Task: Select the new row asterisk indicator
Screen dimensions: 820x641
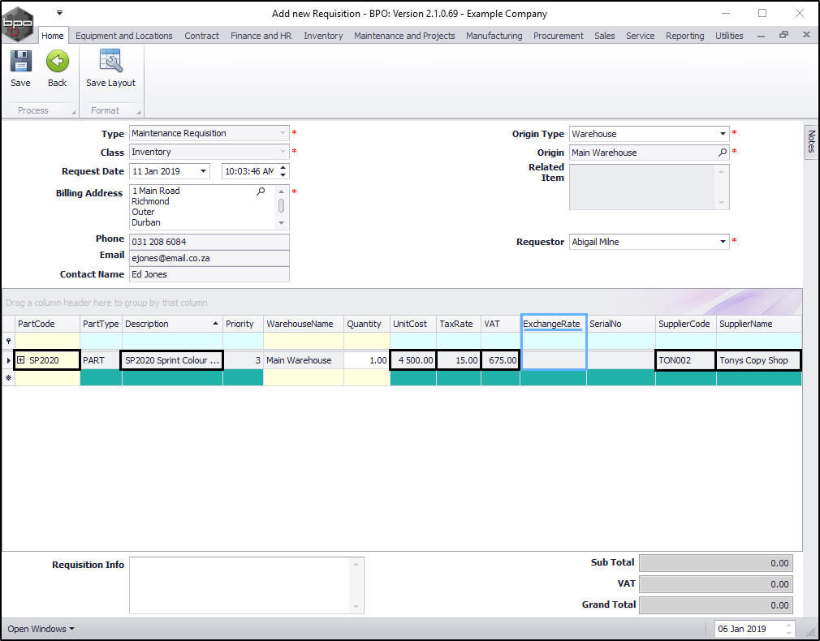Action: coord(8,377)
